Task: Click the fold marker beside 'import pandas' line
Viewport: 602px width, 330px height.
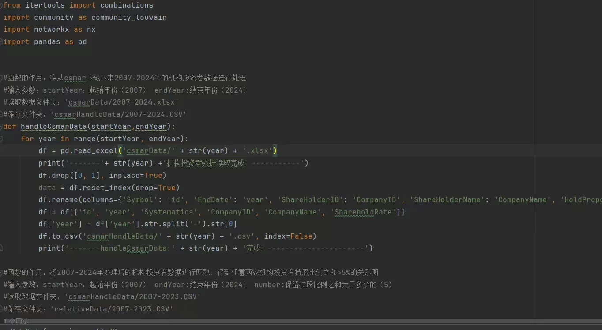Action: 1,42
